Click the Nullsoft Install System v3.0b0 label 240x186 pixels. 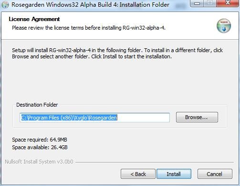click(39, 162)
